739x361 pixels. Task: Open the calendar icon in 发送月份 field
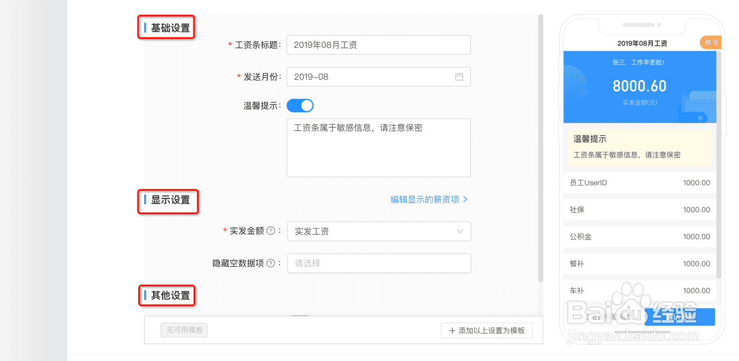pos(459,77)
